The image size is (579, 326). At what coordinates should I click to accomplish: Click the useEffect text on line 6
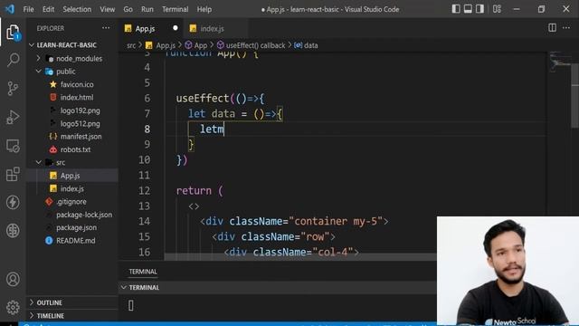coord(203,99)
